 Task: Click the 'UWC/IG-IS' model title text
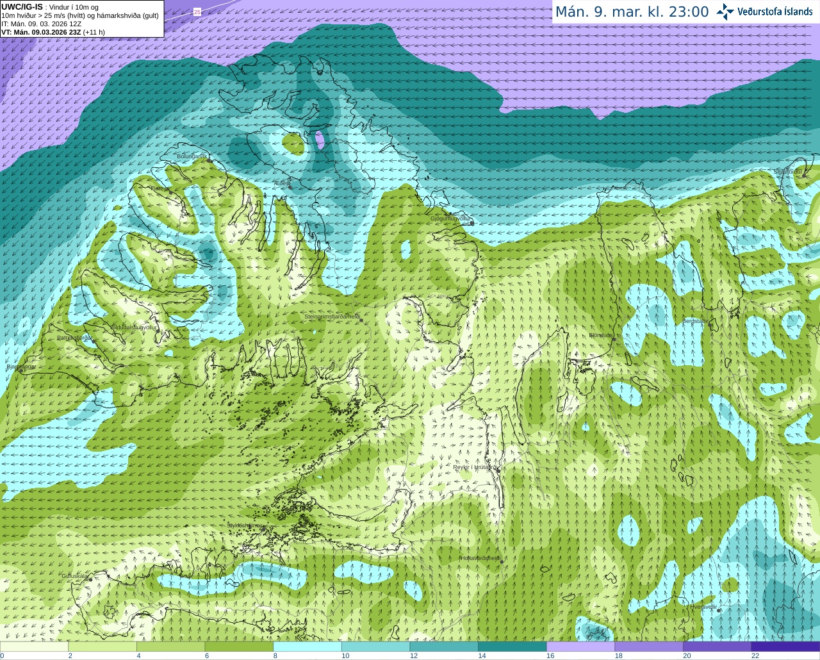(22, 6)
